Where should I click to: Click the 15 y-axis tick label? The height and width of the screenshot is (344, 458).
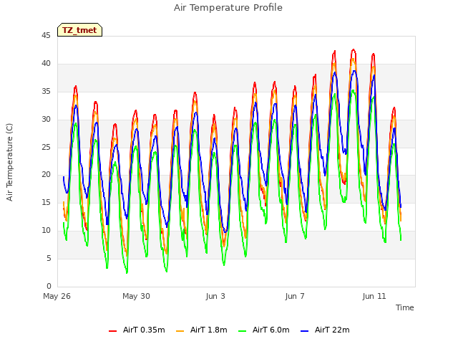click(x=46, y=202)
